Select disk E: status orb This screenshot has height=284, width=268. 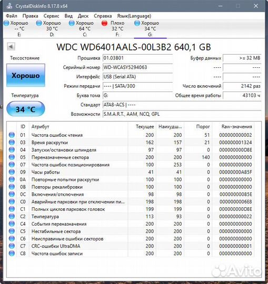pyautogui.click(x=6, y=23)
